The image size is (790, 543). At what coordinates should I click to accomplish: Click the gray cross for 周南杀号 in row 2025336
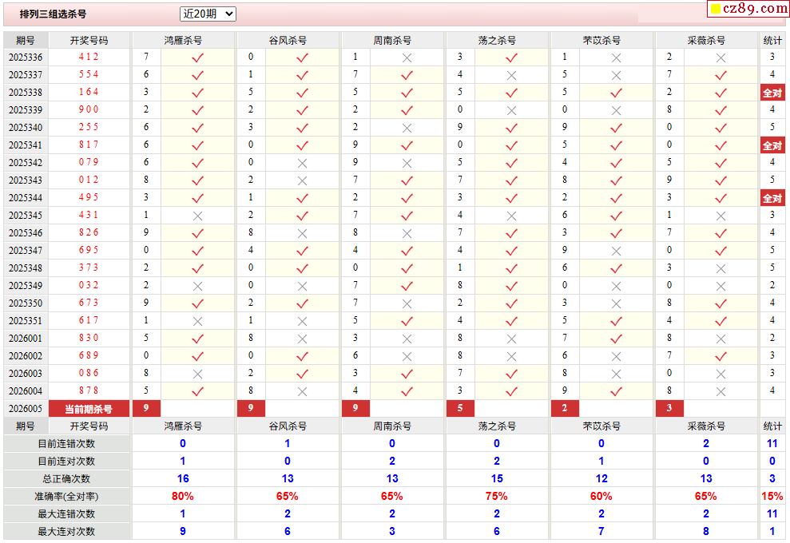click(407, 57)
